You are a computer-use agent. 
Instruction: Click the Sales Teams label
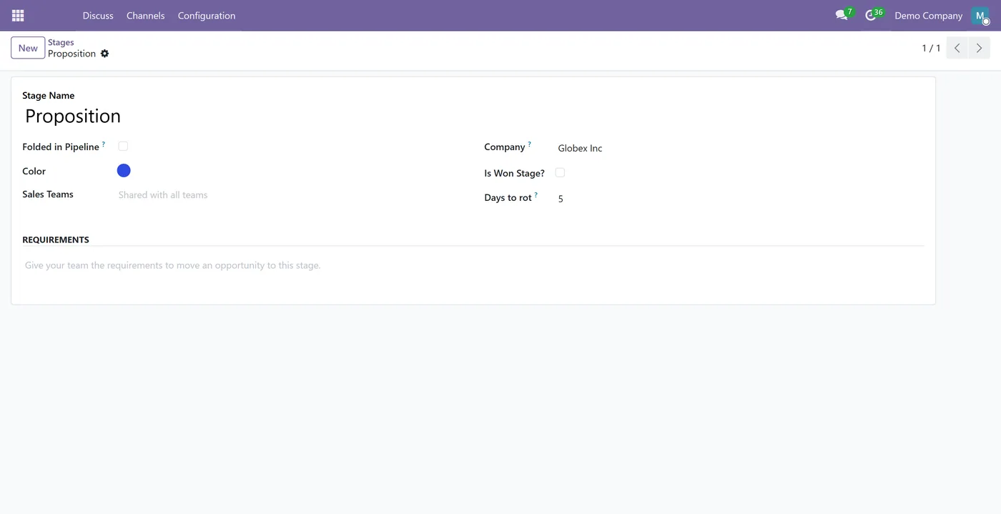pos(48,194)
